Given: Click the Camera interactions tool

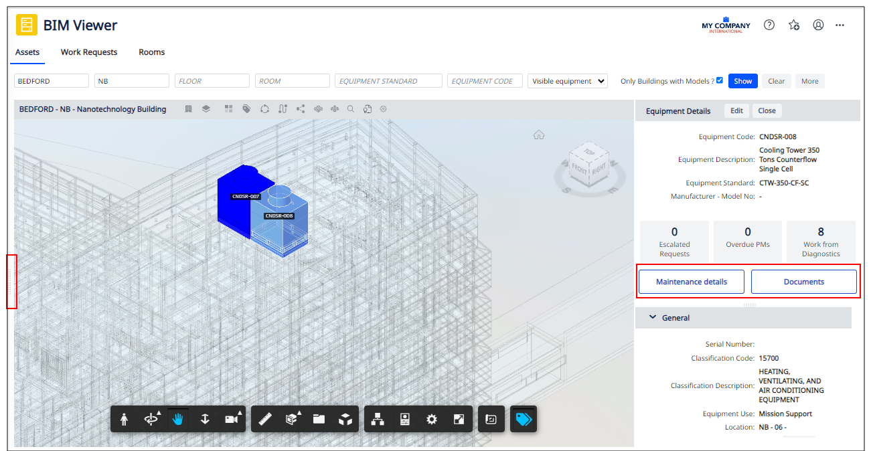Looking at the screenshot, I should pos(232,419).
